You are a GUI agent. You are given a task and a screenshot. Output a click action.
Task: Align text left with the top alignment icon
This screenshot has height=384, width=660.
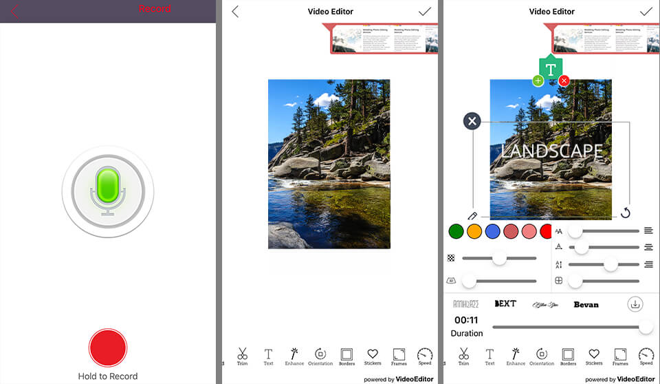coord(648,231)
